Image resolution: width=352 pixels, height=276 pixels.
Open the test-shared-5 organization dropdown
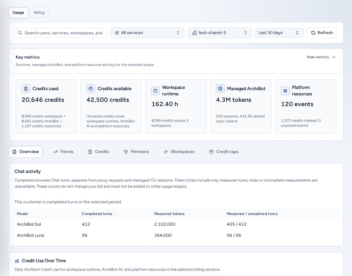220,33
